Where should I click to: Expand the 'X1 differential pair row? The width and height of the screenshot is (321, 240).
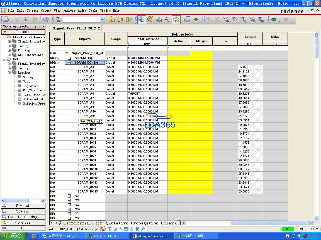pyautogui.click(x=69, y=196)
